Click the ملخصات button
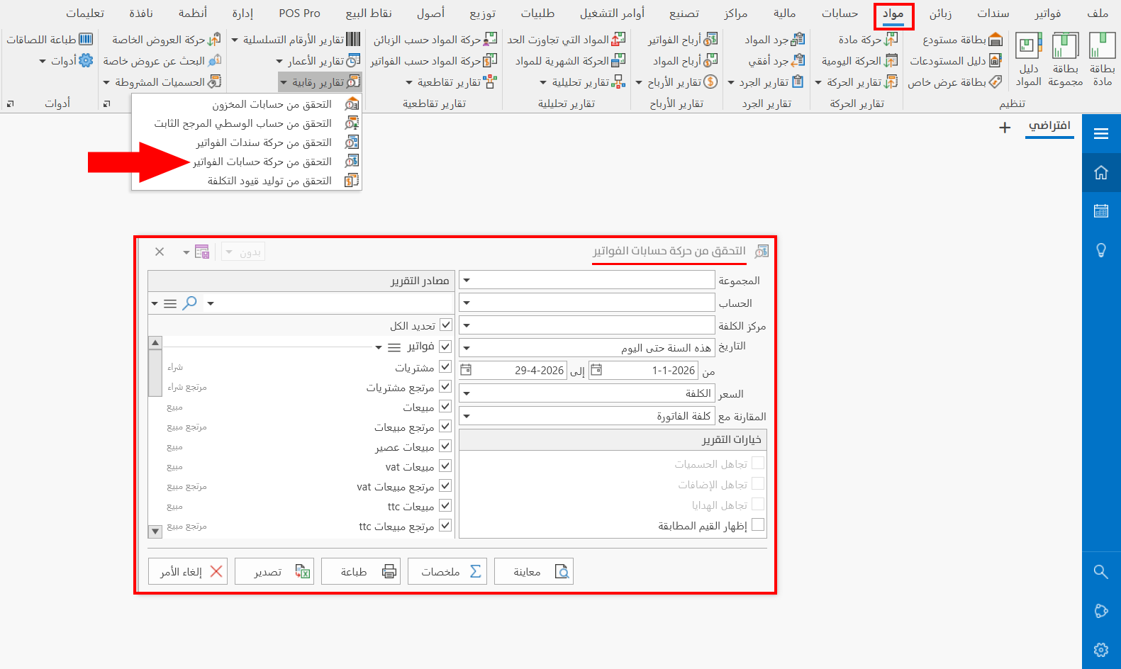Viewport: 1121px width, 669px height. (447, 571)
